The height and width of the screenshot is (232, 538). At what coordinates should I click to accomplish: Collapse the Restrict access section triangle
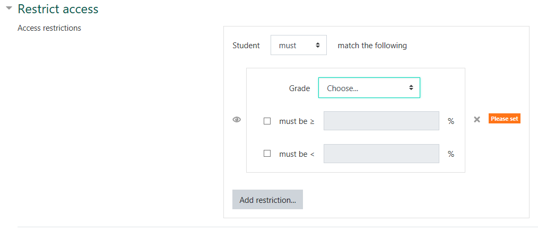coord(8,8)
